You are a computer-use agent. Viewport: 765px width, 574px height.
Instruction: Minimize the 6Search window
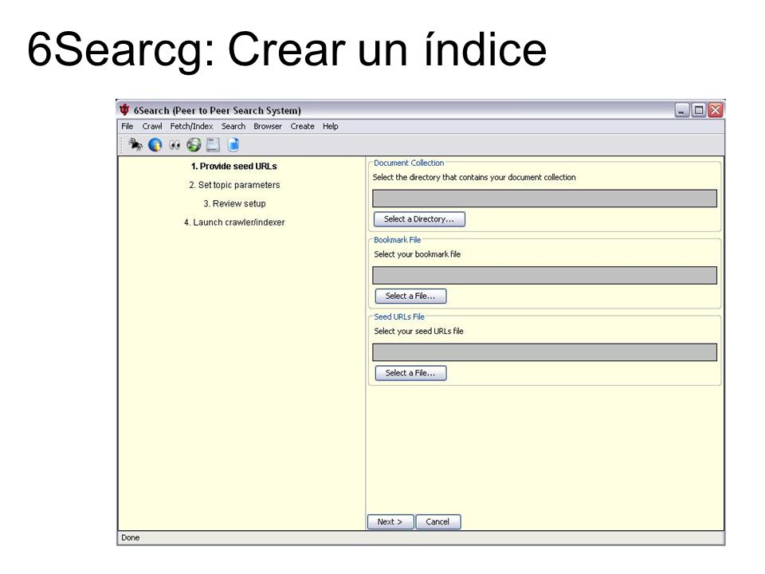(682, 110)
